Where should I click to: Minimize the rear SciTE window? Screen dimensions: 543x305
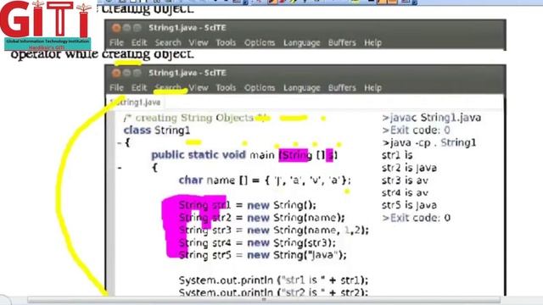coord(126,28)
